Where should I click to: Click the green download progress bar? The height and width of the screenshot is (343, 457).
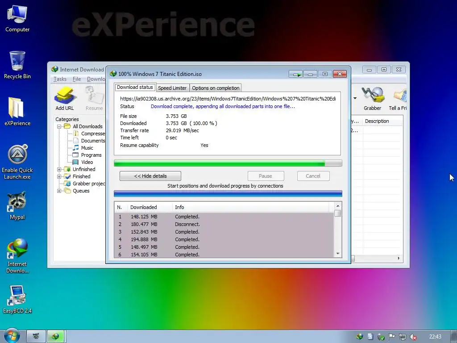coord(228,163)
